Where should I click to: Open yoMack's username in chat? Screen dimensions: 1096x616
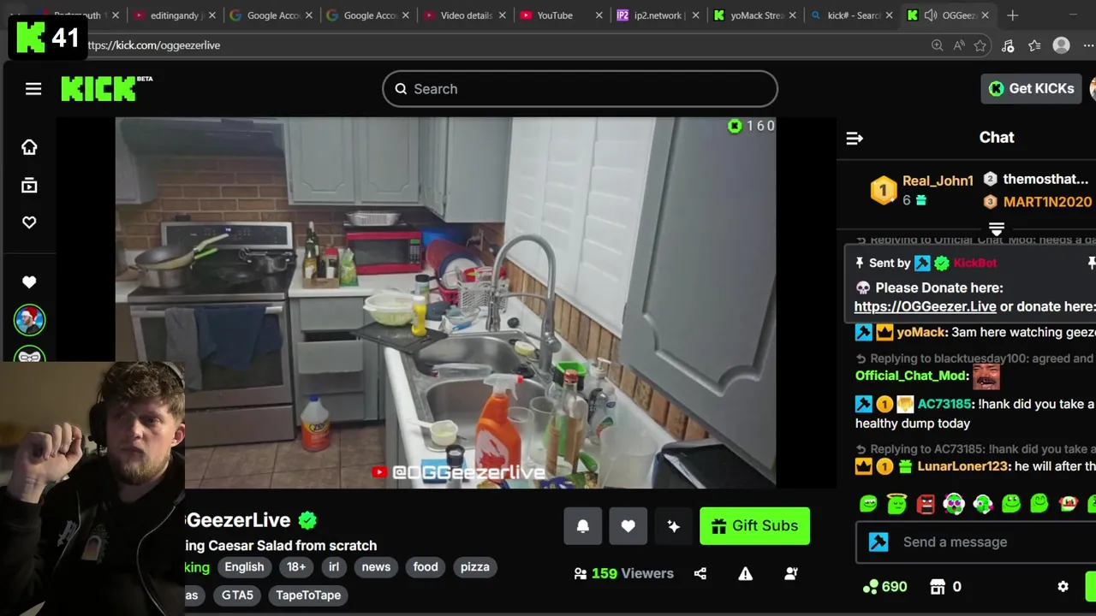pyautogui.click(x=920, y=332)
